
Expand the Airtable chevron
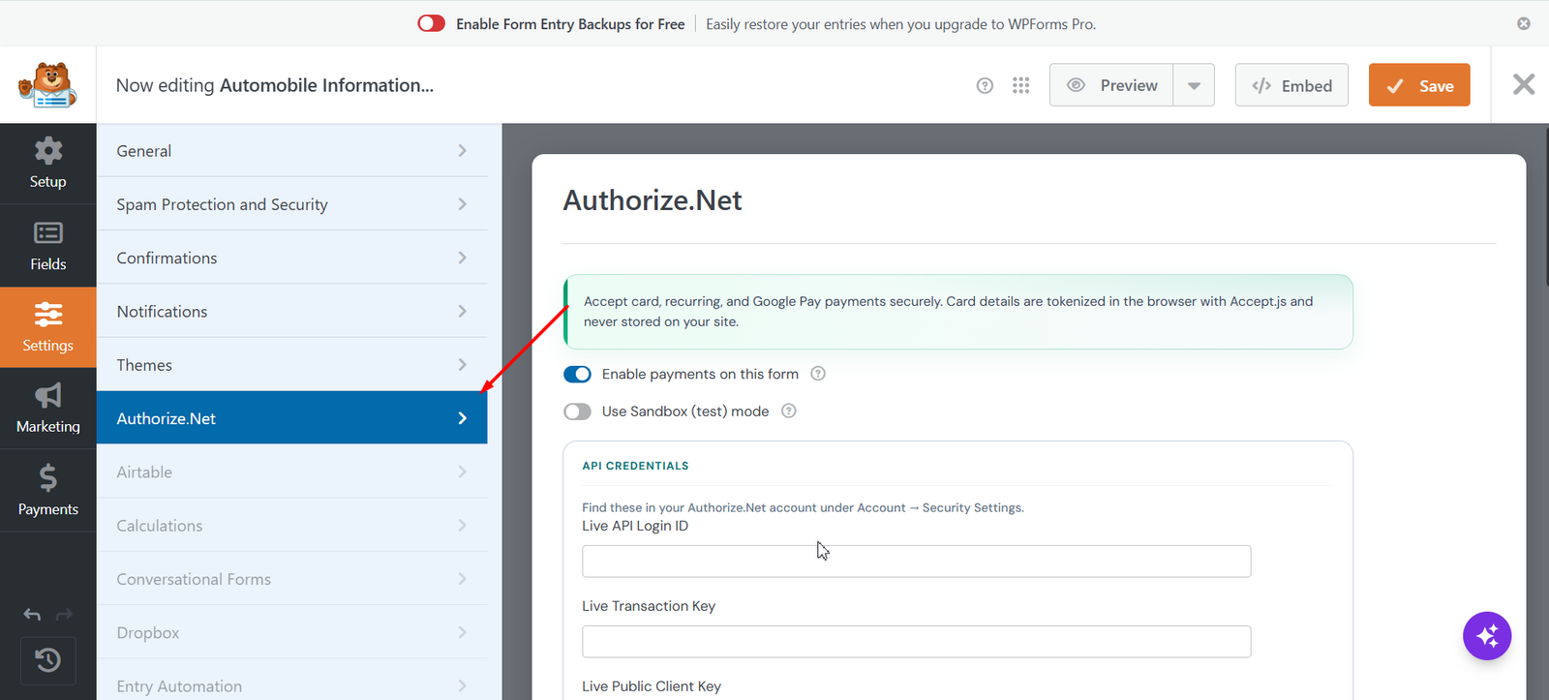pos(462,472)
